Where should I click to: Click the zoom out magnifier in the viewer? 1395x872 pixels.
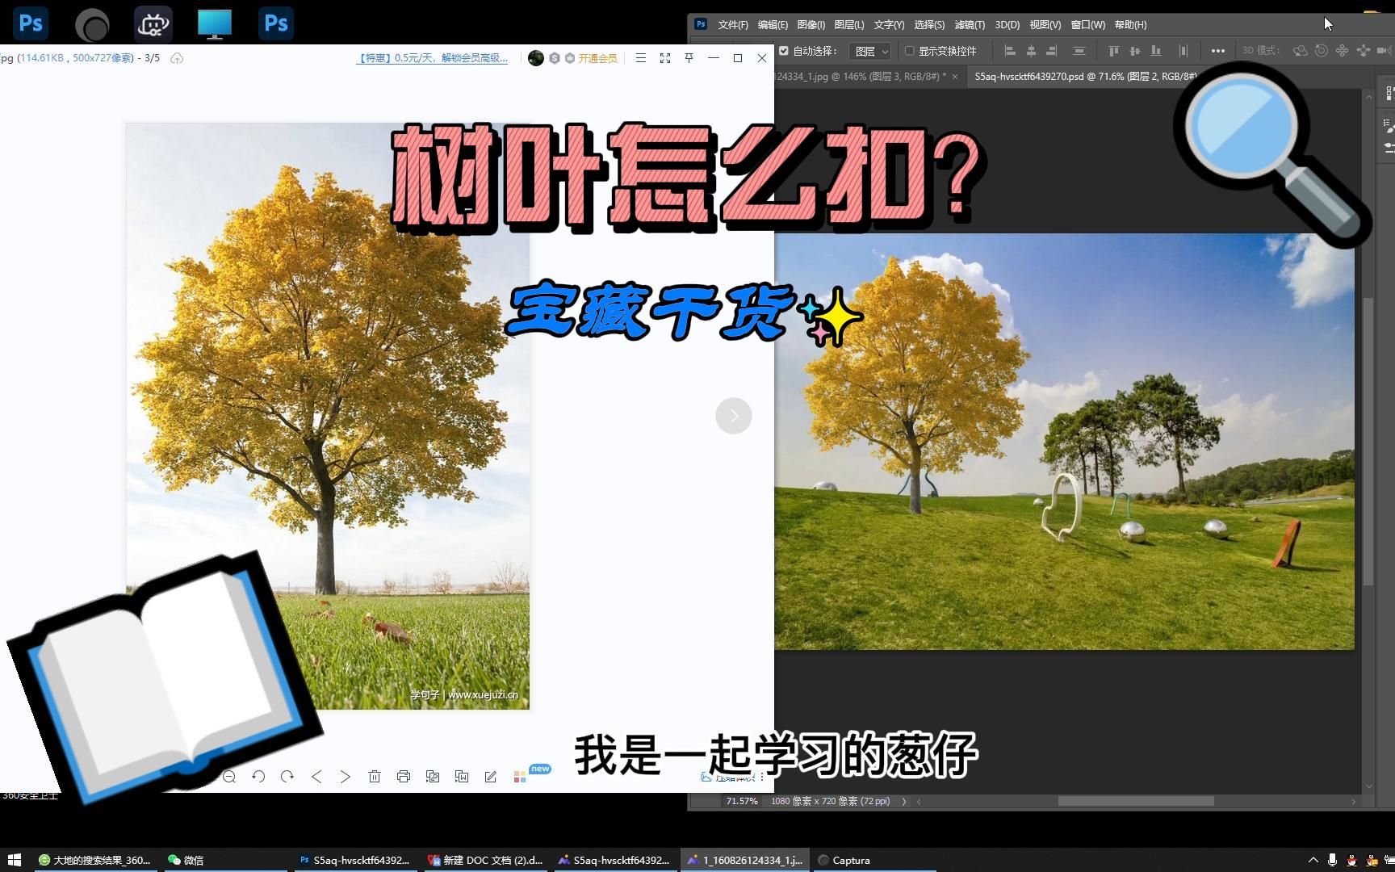(230, 777)
